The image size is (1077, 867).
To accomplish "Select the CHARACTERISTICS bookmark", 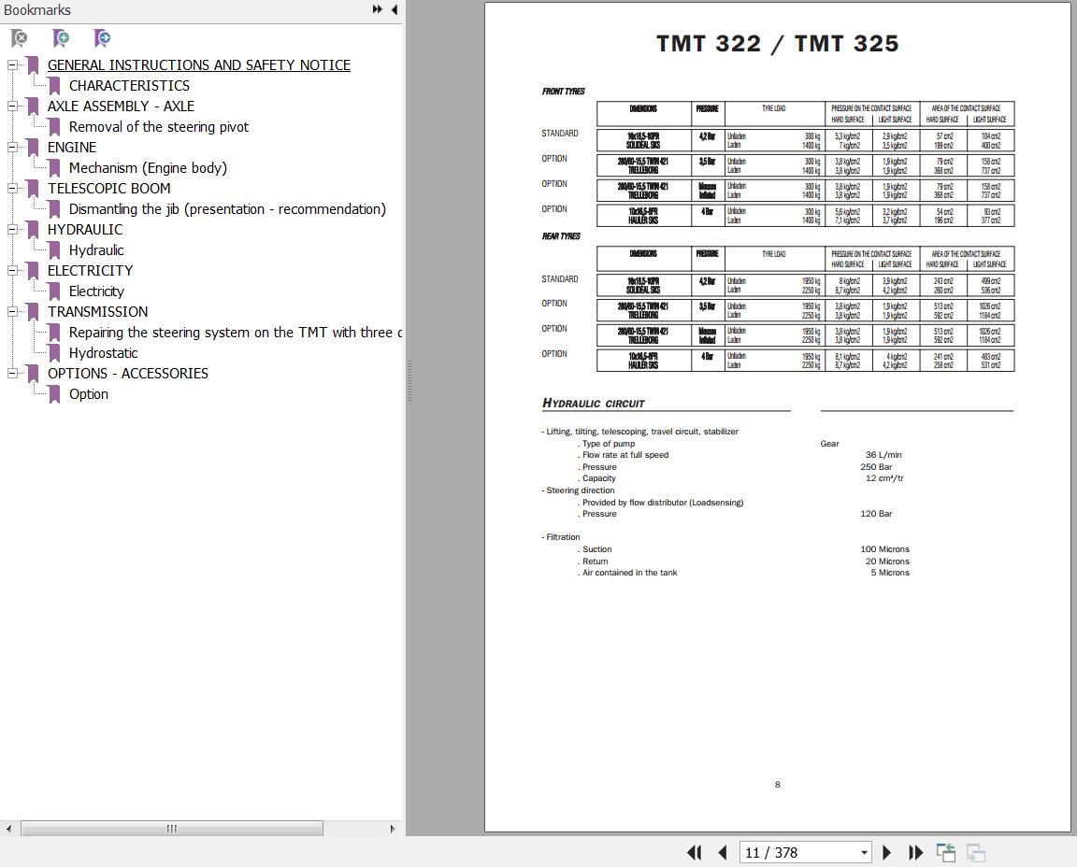I will 129,86.
